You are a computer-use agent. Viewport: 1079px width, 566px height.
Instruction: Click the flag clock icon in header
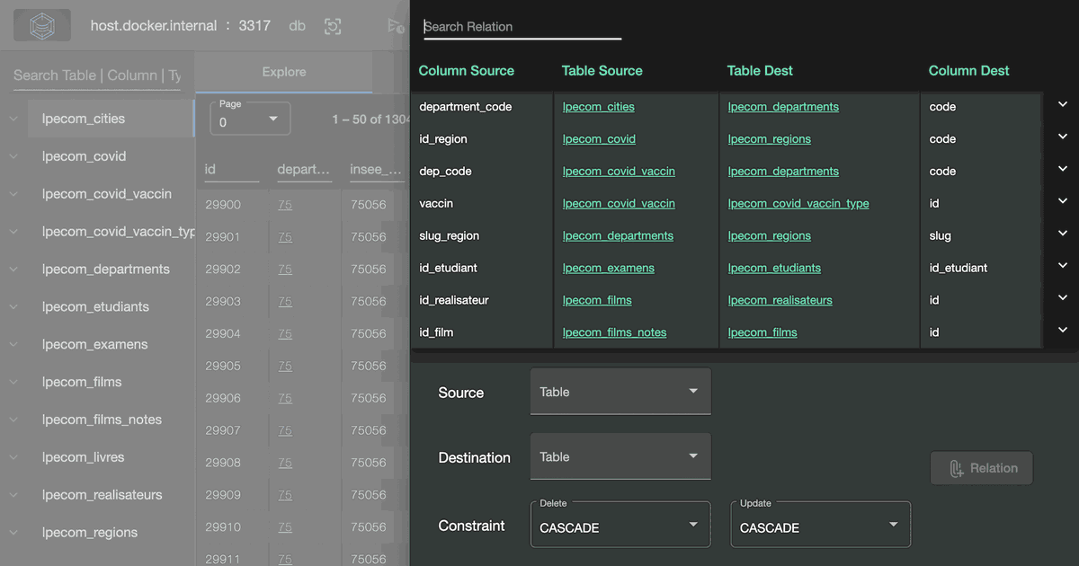coord(395,26)
